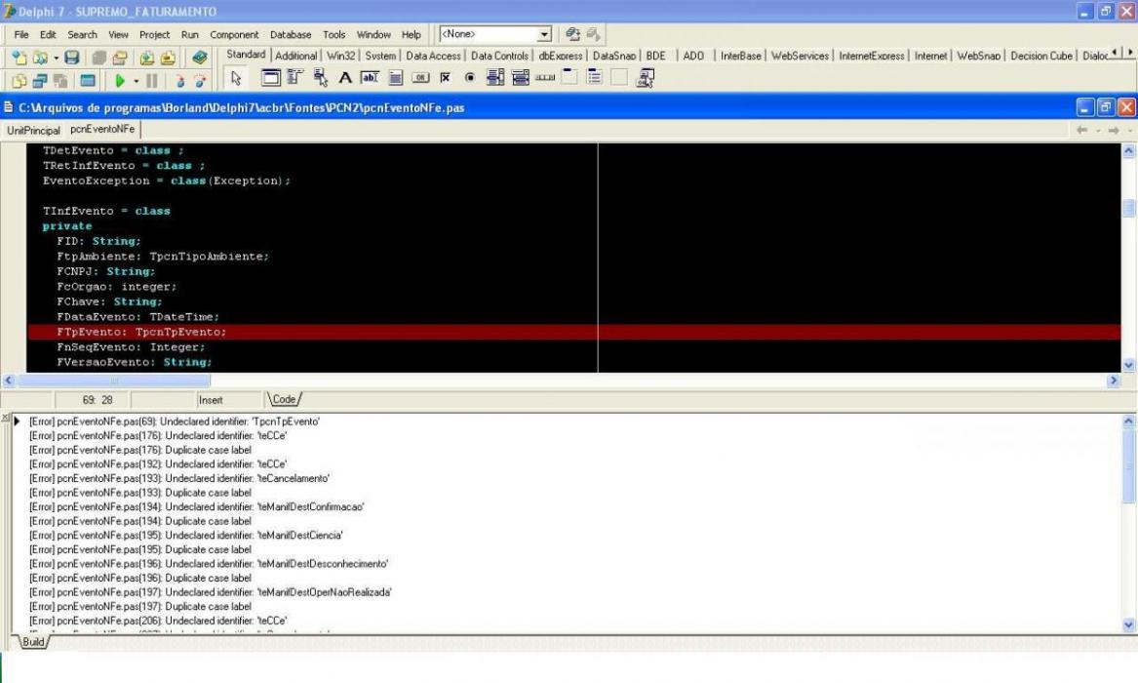
Task: Click the Pause program control icon
Action: [x=152, y=81]
